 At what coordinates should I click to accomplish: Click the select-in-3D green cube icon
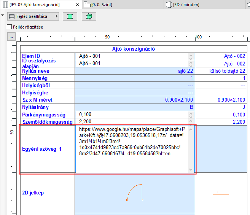coord(89,16)
